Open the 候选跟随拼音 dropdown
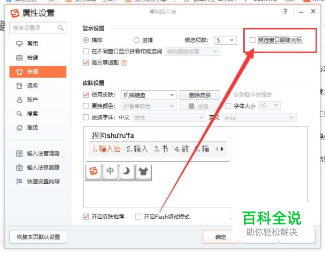Screen dimensions: 325x253 pyautogui.click(x=193, y=51)
